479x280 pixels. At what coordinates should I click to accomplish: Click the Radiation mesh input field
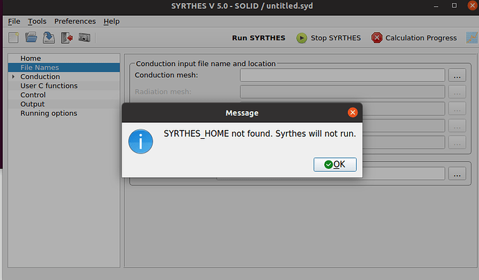tap(342, 92)
